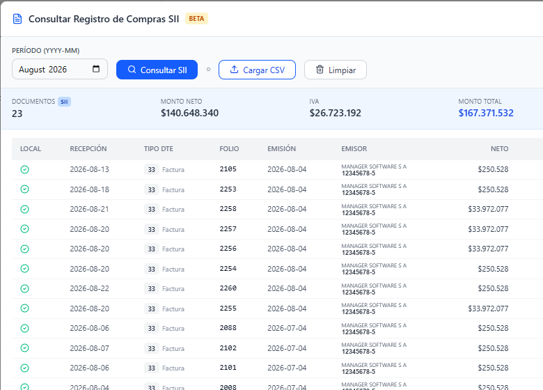Select folio number 2254

pyautogui.click(x=228, y=268)
